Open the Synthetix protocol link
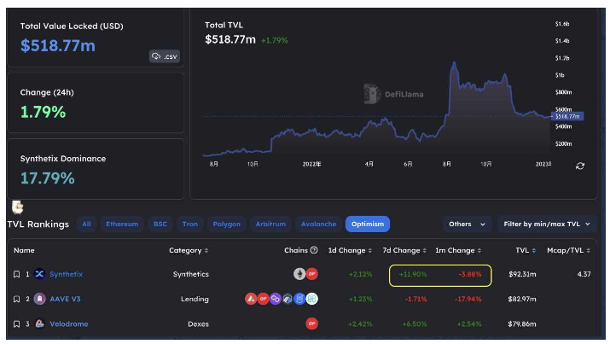The height and width of the screenshot is (344, 610). (67, 274)
